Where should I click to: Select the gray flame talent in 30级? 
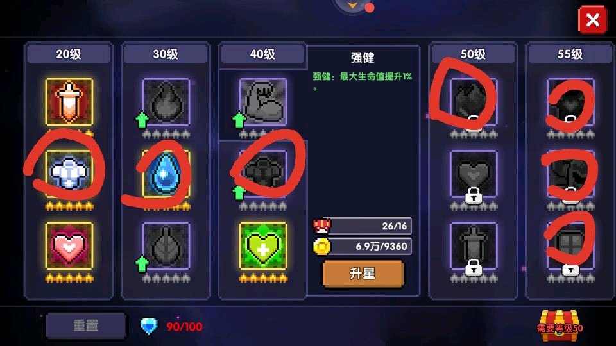pos(166,102)
